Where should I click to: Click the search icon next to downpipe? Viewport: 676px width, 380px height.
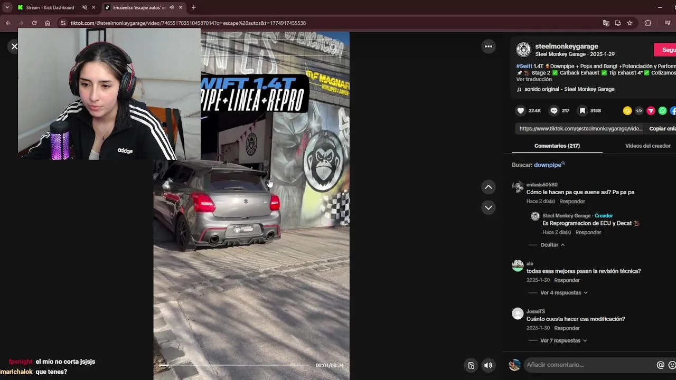[x=563, y=164]
